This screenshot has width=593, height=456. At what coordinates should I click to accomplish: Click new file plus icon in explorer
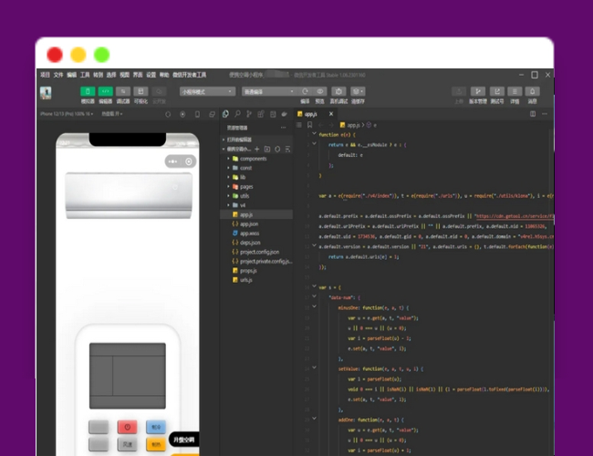(x=255, y=149)
